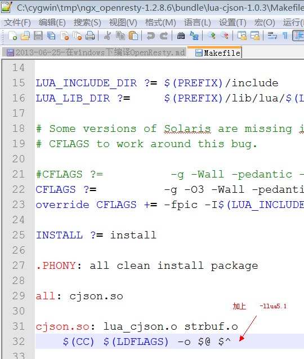
Task: Click the Open file toolbar icon
Action: pos(25,36)
